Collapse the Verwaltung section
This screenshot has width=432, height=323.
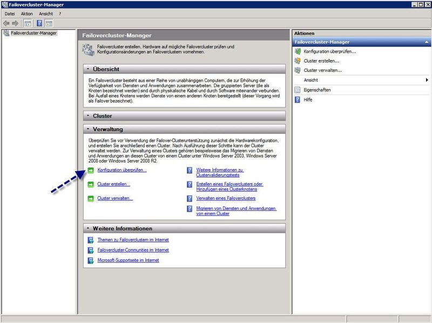click(88, 129)
